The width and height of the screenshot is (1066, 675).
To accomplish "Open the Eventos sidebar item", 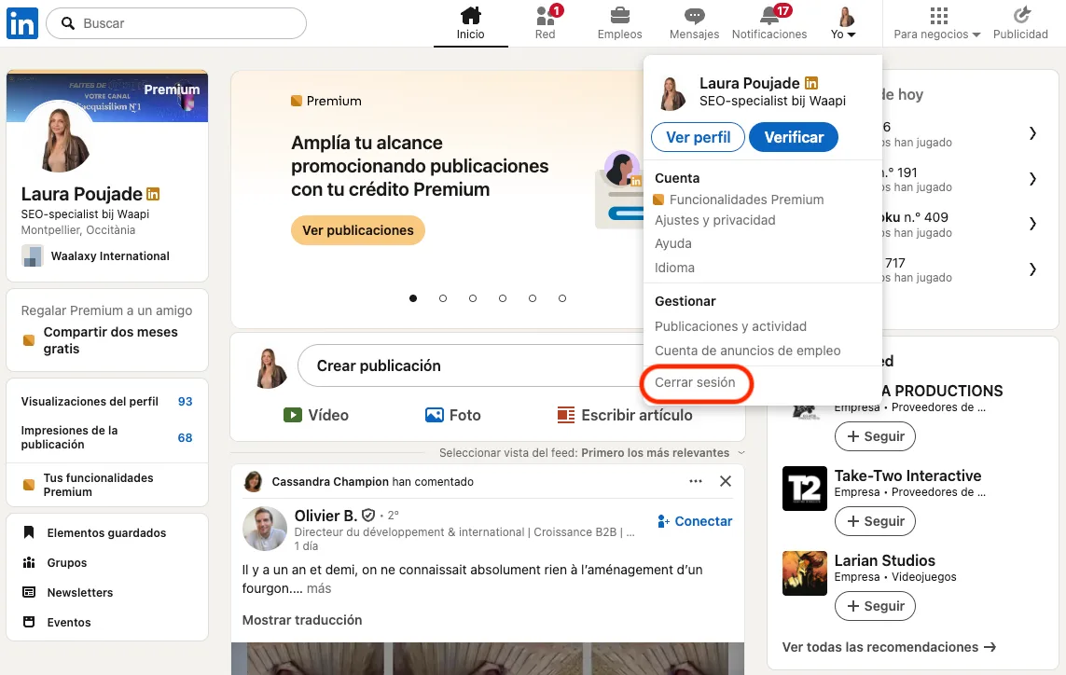I will (x=57, y=622).
